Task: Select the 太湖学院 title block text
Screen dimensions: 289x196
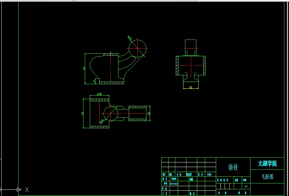Action: coord(267,163)
